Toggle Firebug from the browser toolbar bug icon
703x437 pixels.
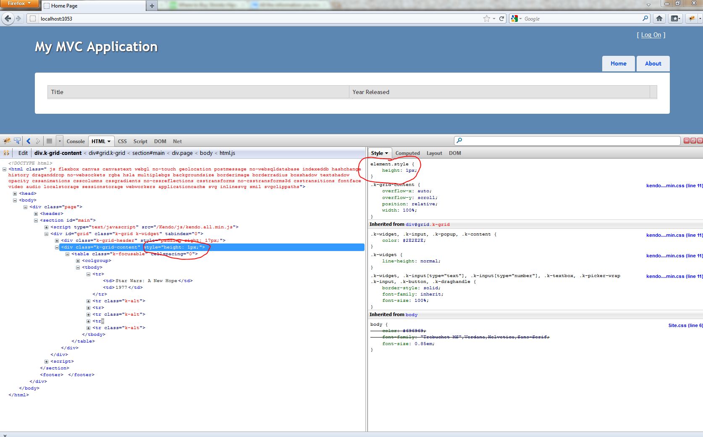(x=692, y=18)
